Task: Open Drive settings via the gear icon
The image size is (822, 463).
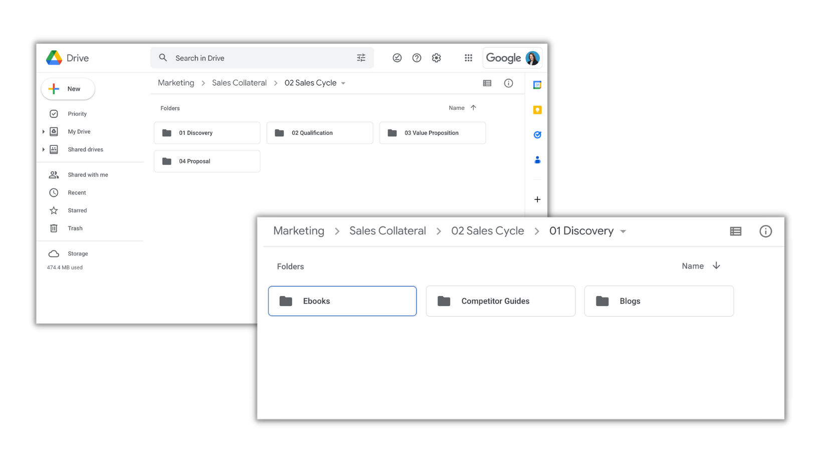Action: click(x=436, y=58)
